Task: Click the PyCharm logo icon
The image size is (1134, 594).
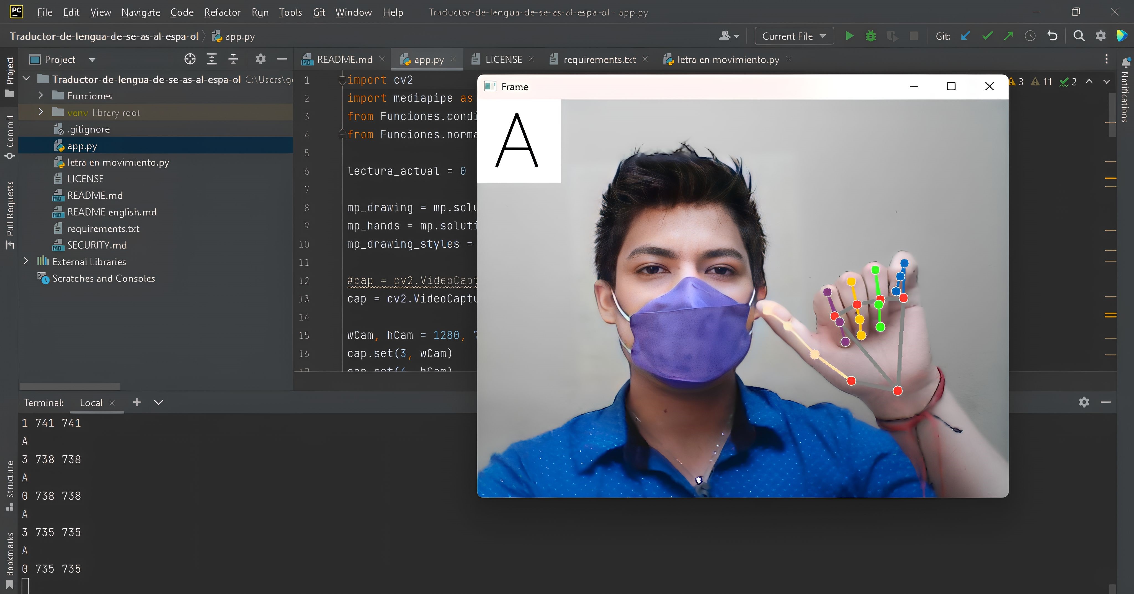Action: [16, 11]
